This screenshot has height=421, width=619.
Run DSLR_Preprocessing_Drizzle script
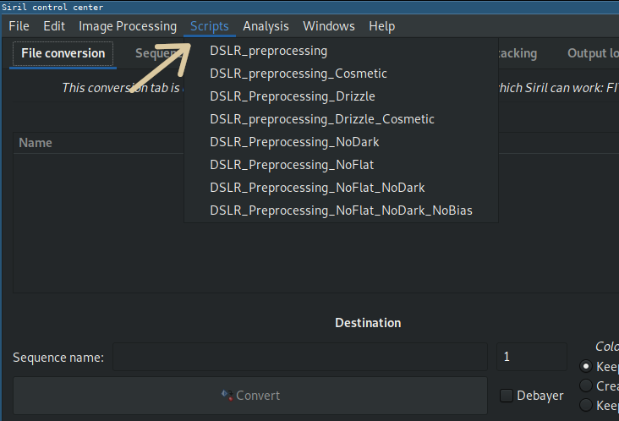pyautogui.click(x=341, y=96)
